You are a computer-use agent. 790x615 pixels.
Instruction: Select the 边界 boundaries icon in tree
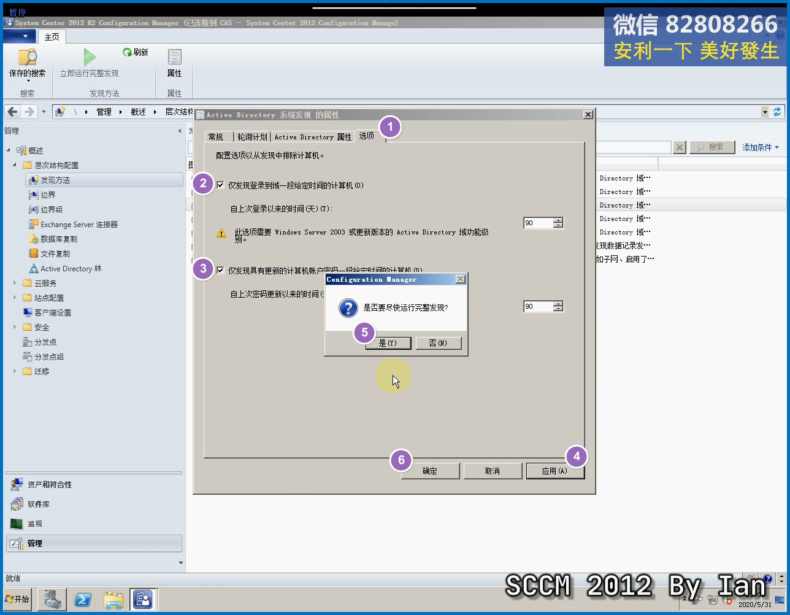pos(34,195)
